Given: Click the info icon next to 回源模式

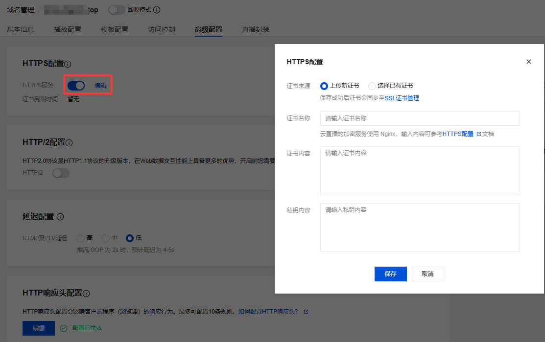Looking at the screenshot, I should (157, 10).
